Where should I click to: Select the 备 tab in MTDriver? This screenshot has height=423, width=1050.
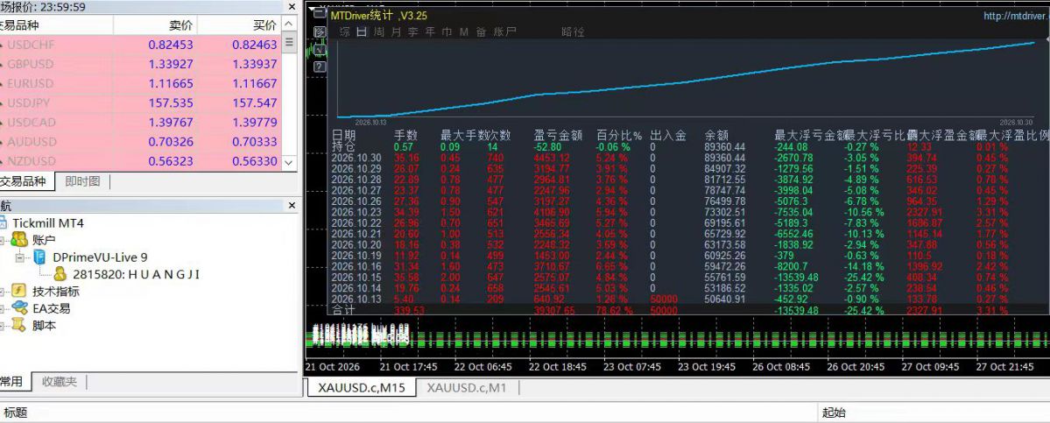481,32
